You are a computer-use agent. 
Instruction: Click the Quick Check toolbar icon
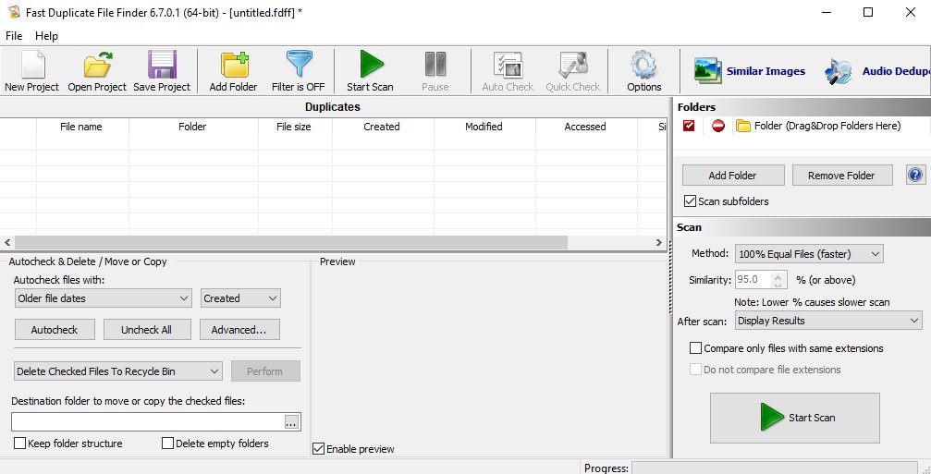[573, 64]
